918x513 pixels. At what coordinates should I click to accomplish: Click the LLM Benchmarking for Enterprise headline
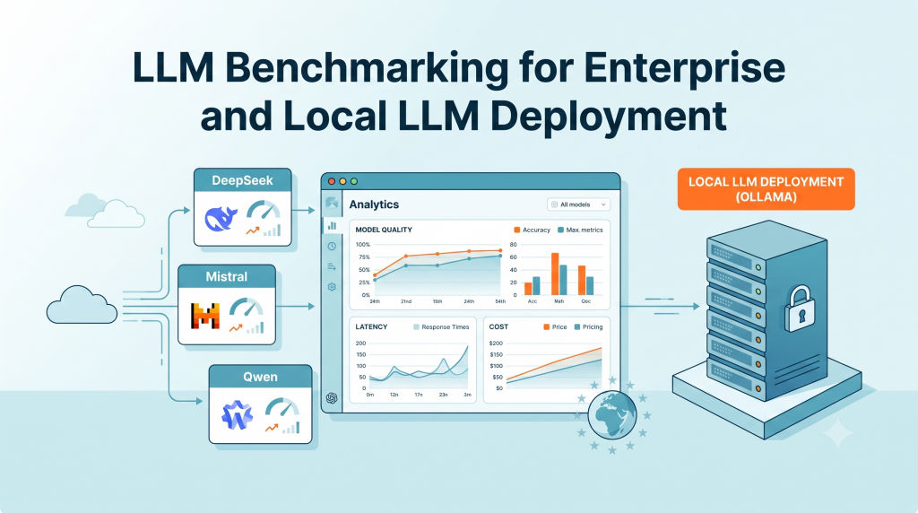pos(459,68)
